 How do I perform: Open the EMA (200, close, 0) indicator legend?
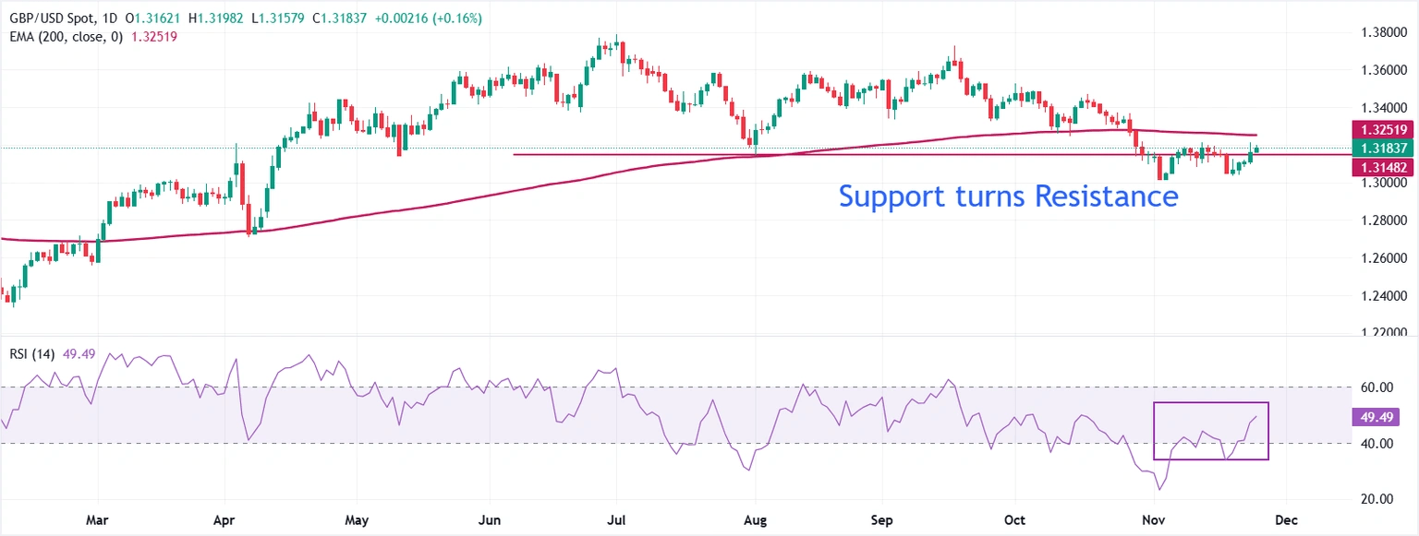[61, 37]
